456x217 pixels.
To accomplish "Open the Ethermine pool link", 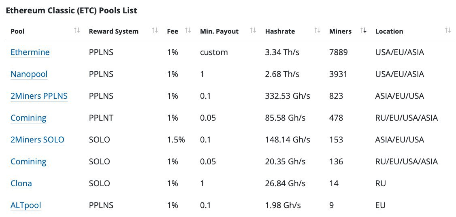I will click(x=30, y=52).
